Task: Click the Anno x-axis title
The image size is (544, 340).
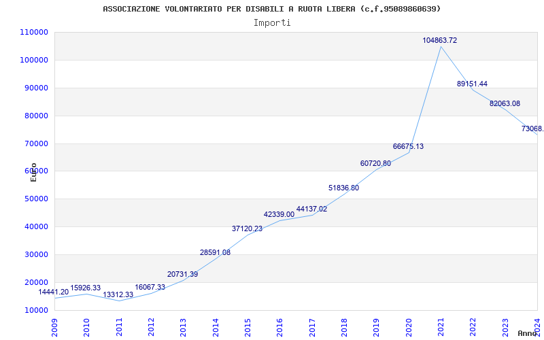Action: pos(528,333)
